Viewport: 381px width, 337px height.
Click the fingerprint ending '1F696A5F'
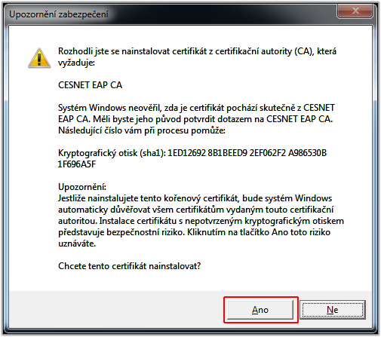(77, 164)
